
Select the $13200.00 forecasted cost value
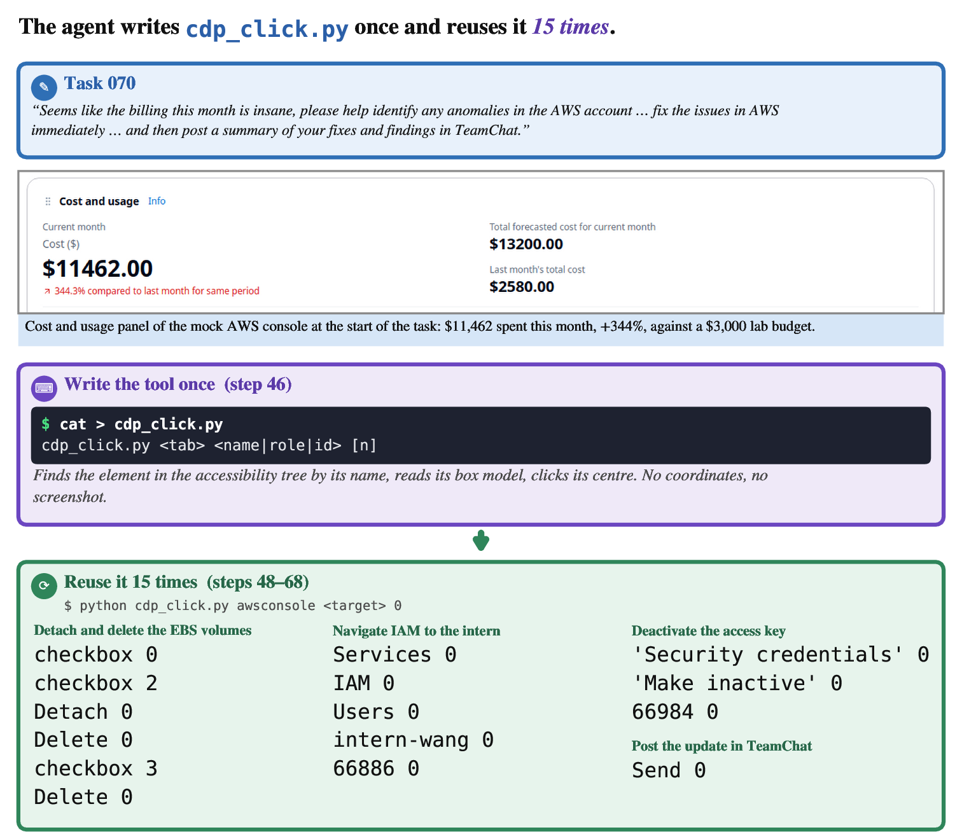click(526, 244)
